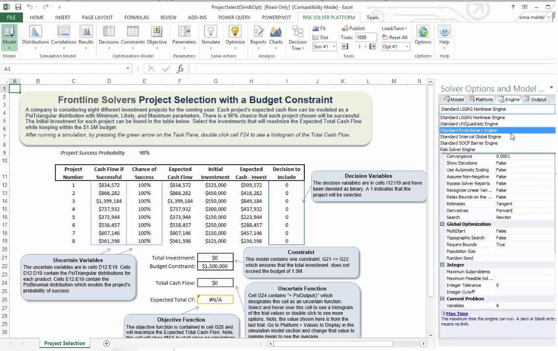Go to previous trial arrow
This screenshot has height=351, width=558.
[x=345, y=47]
